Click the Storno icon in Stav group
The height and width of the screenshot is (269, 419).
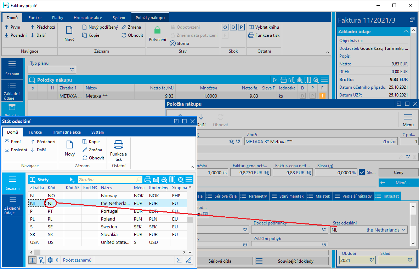tap(172, 43)
